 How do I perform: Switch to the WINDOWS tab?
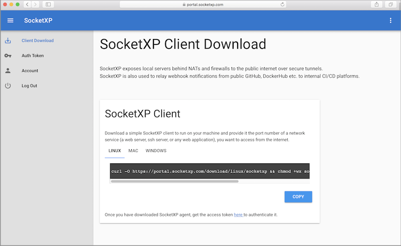156,151
